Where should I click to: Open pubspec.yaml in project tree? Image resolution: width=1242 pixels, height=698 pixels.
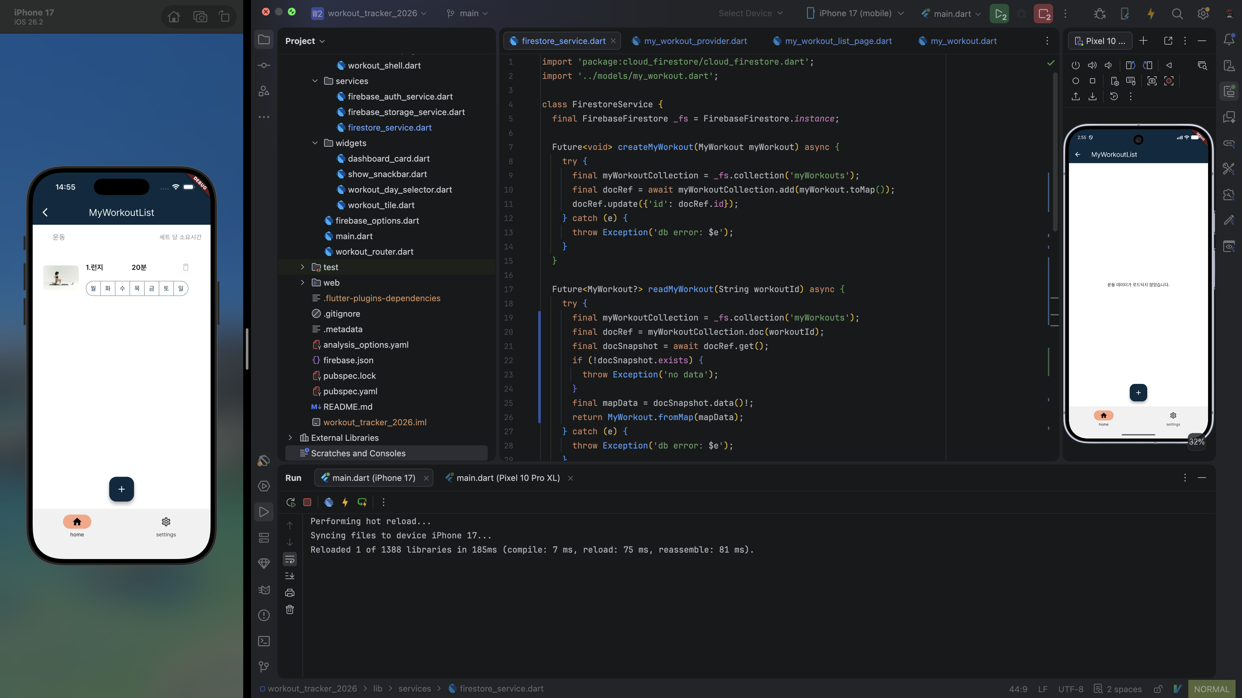click(350, 391)
